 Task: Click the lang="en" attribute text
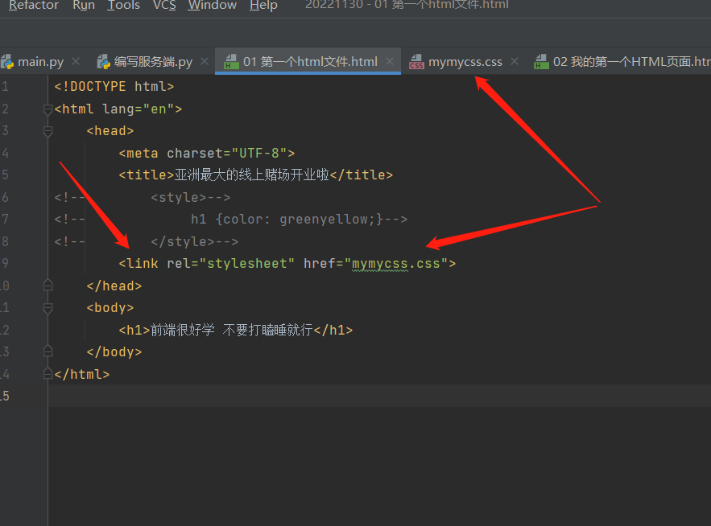(x=138, y=109)
